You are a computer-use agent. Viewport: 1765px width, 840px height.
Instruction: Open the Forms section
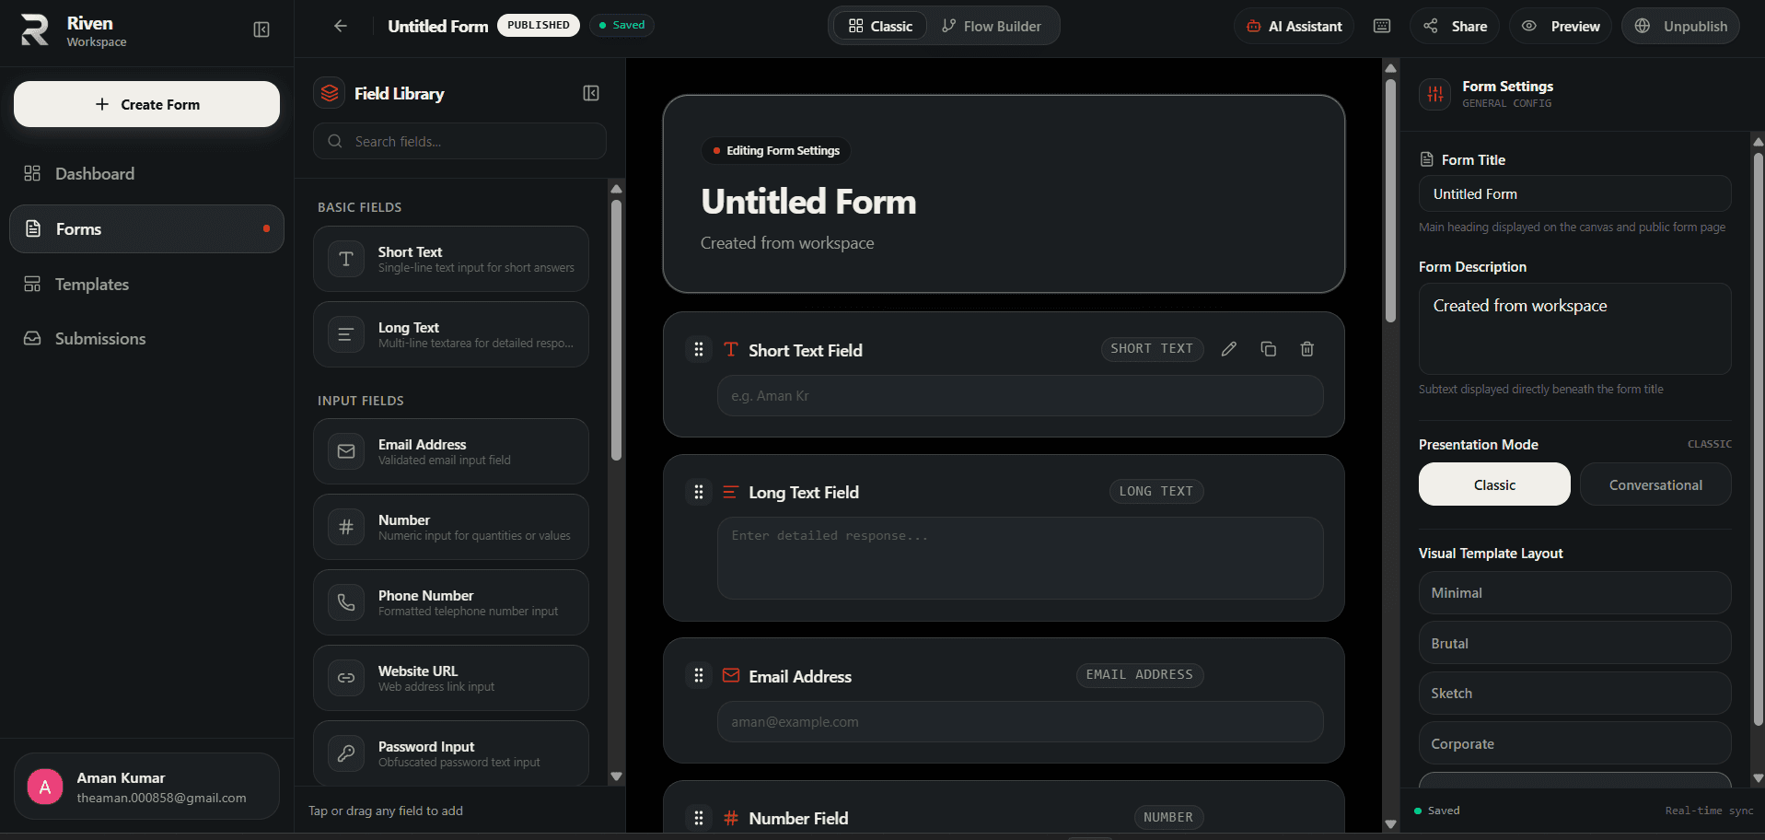point(146,228)
